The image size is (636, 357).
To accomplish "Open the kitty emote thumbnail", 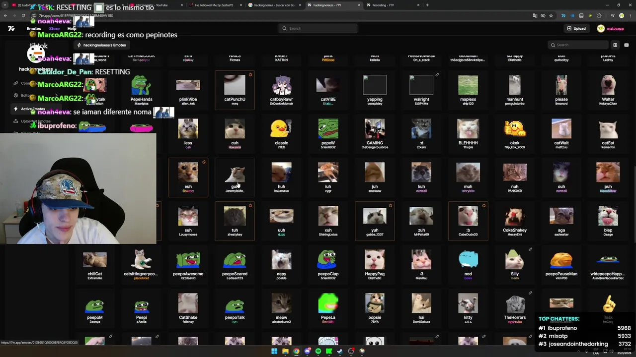I will [468, 303].
